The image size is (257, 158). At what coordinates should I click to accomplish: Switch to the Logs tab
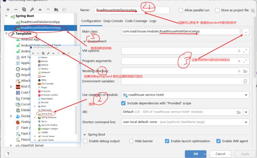pos(153,21)
